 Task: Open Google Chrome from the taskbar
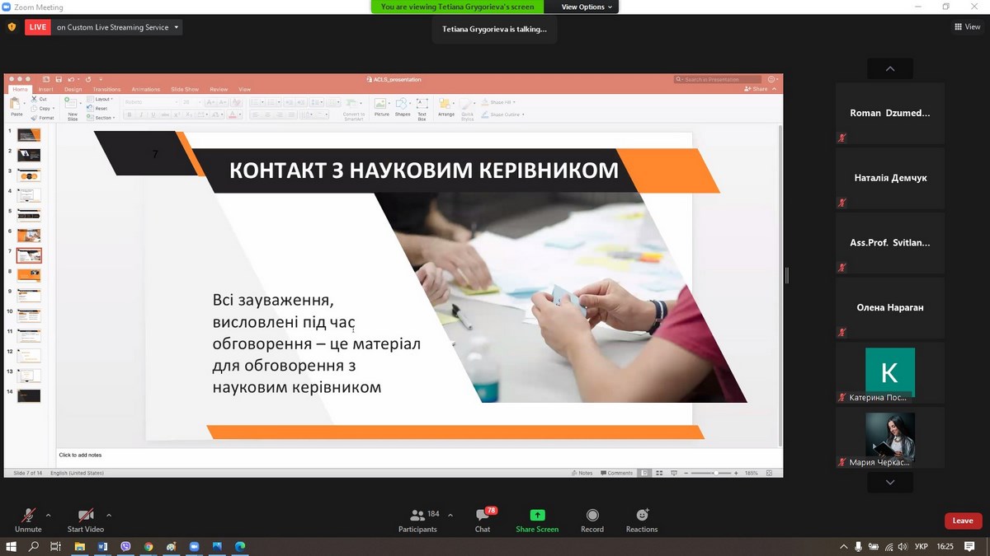coord(148,546)
